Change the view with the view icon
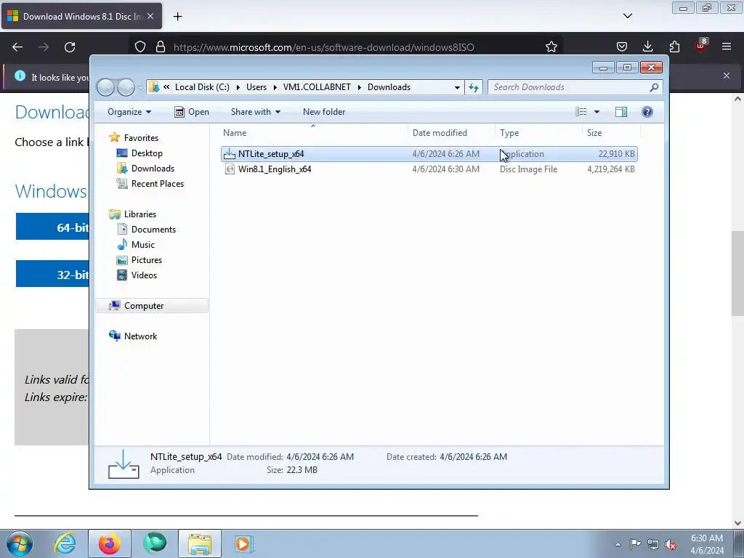 581,112
